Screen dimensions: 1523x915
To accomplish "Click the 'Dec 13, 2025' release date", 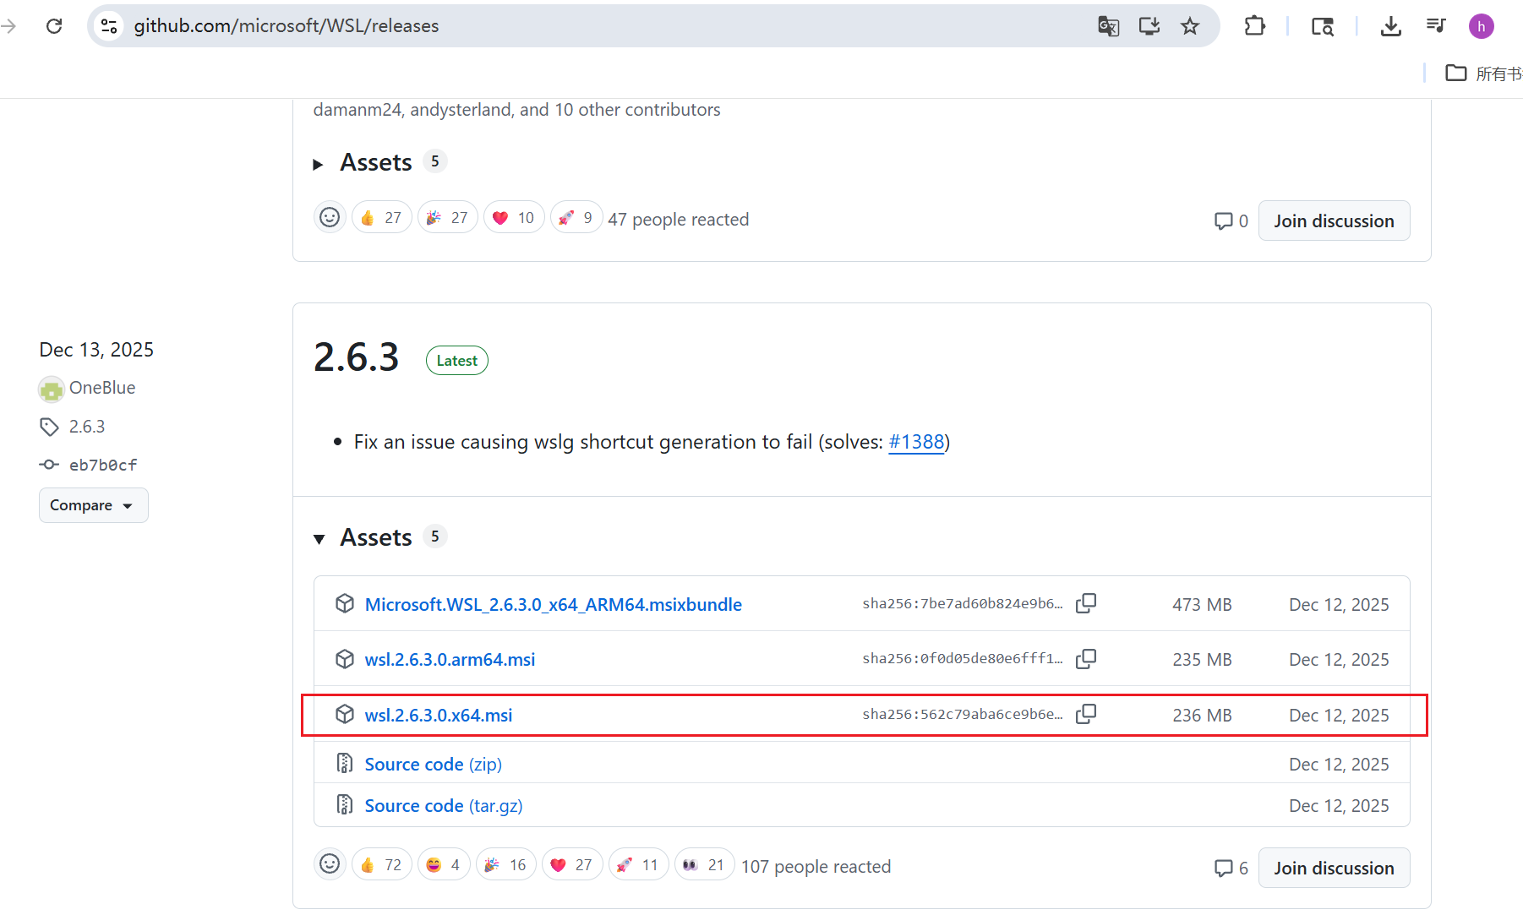I will (x=96, y=350).
